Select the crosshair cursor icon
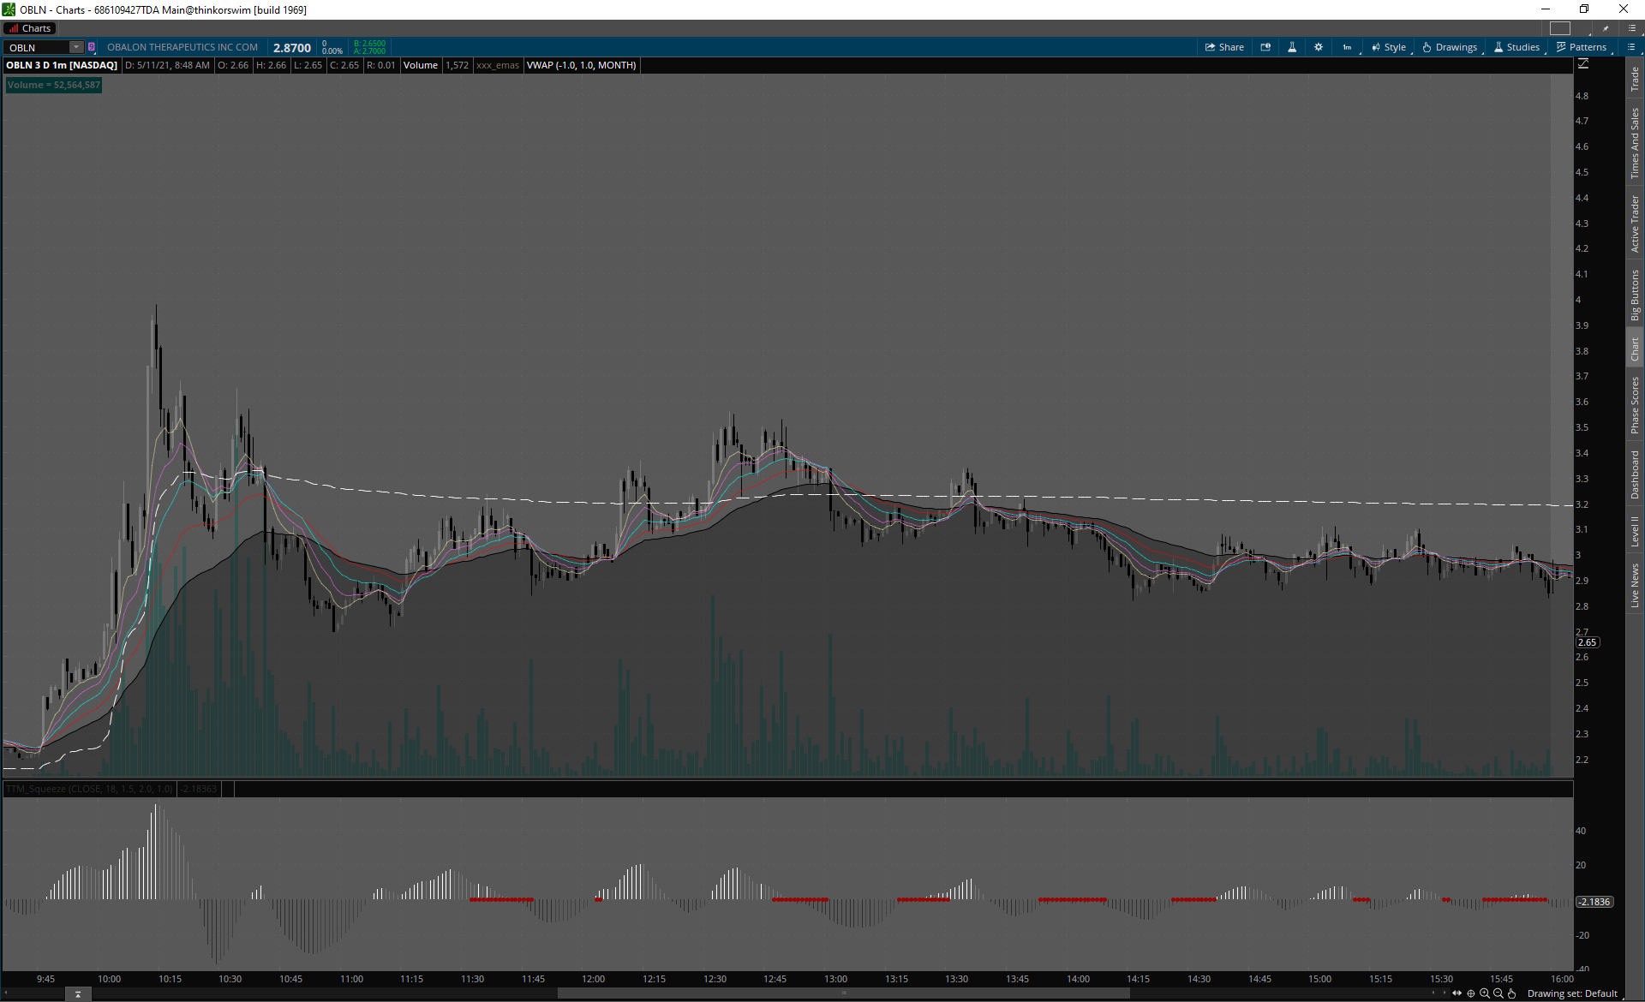 click(x=1471, y=993)
